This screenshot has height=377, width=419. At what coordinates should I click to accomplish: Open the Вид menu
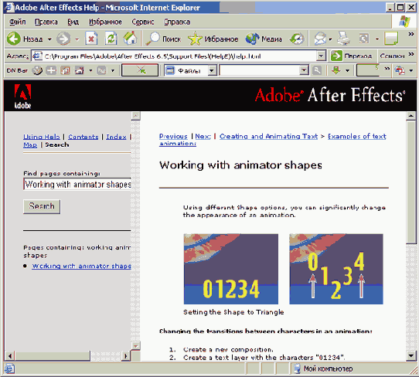click(x=73, y=22)
